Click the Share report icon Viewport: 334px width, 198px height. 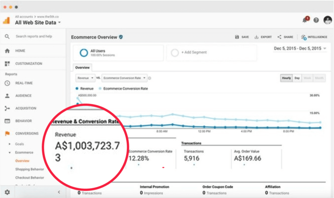[280, 37]
